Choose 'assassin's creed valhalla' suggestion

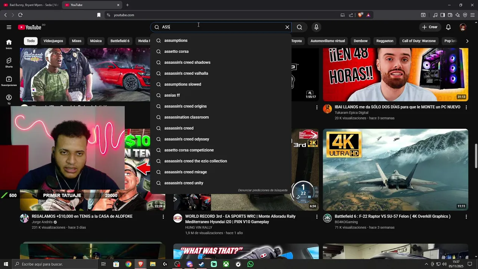(221, 73)
